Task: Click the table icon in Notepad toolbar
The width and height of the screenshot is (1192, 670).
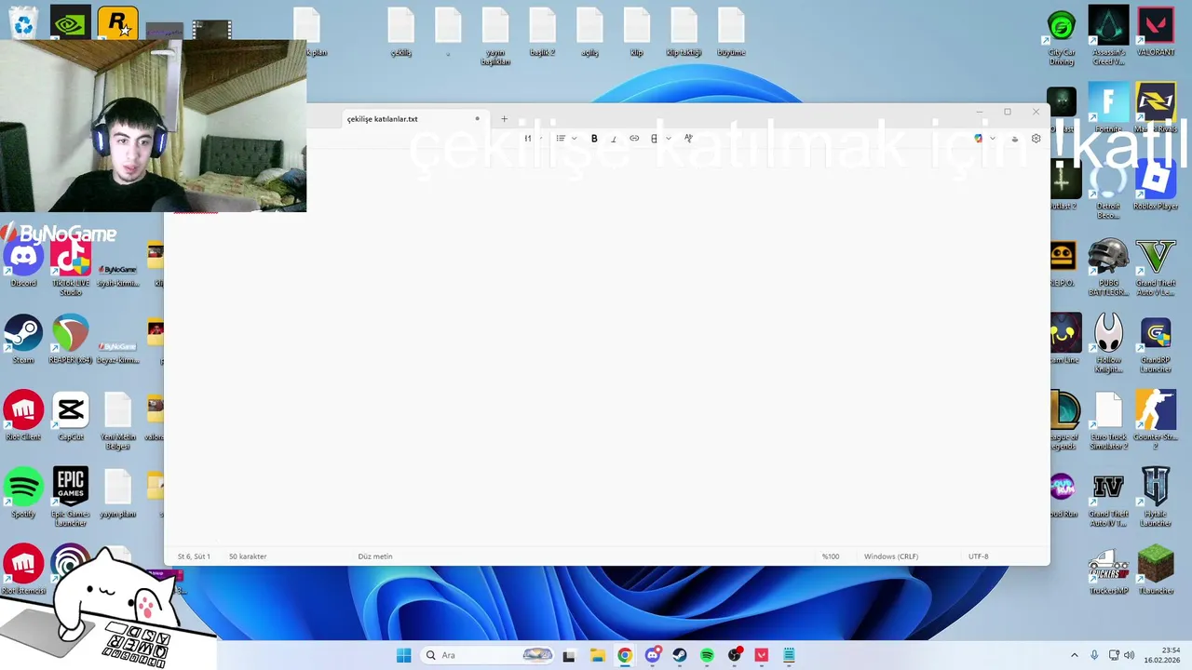Action: 654,139
